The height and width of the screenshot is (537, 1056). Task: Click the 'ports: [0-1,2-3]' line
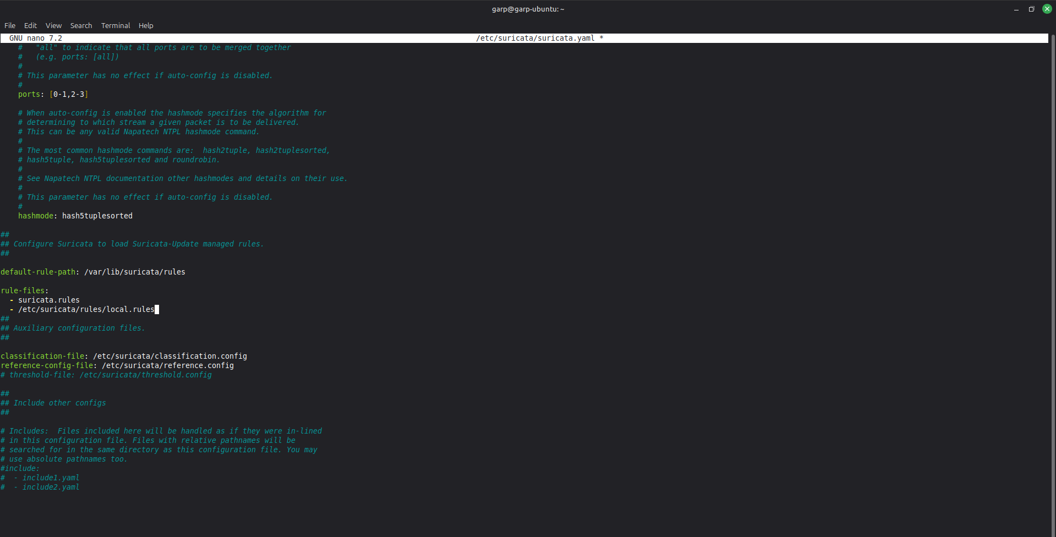[x=53, y=95]
